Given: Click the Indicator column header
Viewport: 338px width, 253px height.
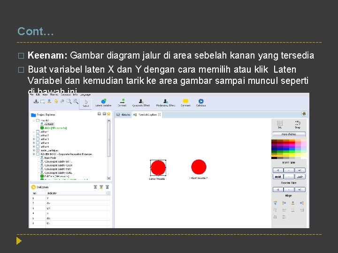Looking at the screenshot, I should [77, 193].
